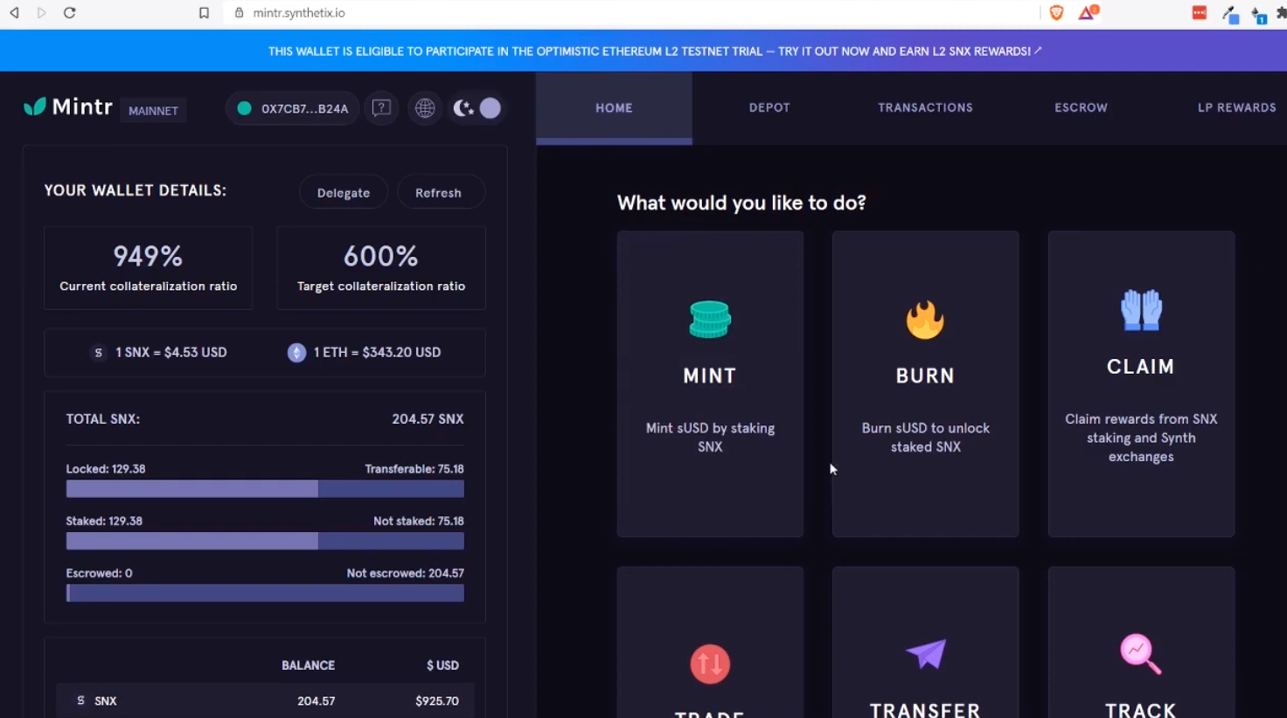This screenshot has width=1287, height=718.
Task: Click the '$925.70' SNX USD value
Action: point(437,701)
